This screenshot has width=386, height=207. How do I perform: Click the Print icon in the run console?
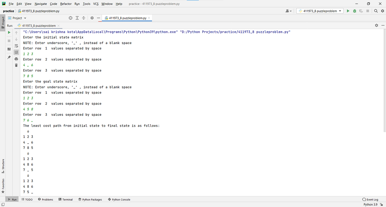16,59
